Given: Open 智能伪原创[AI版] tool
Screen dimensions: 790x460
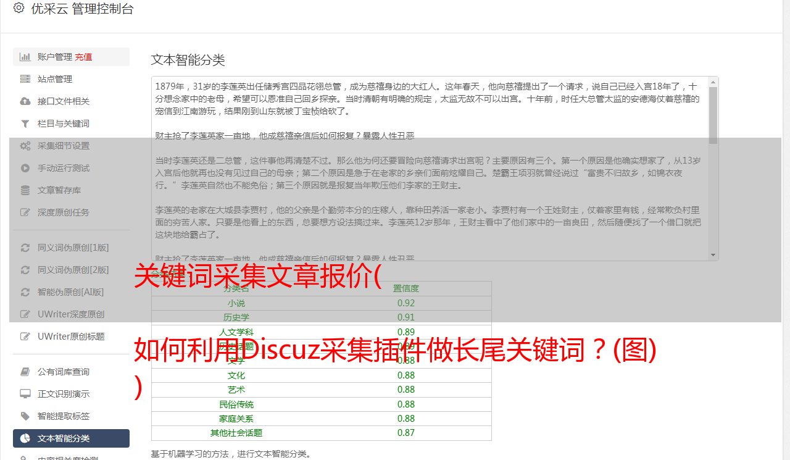Looking at the screenshot, I should coord(71,292).
